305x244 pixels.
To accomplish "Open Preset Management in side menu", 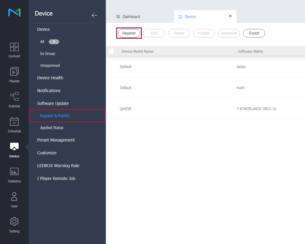I will [56, 140].
